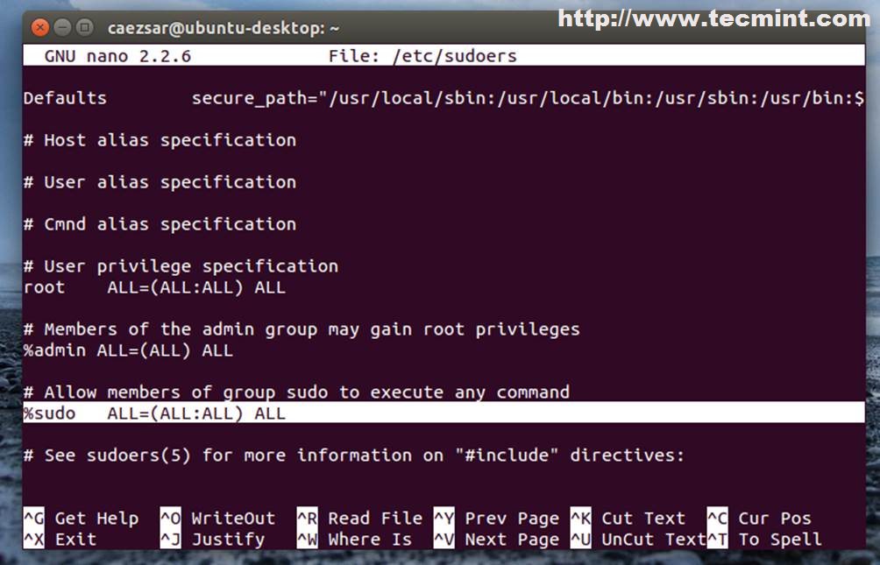
Task: Minimize the terminal window
Action: (62, 27)
